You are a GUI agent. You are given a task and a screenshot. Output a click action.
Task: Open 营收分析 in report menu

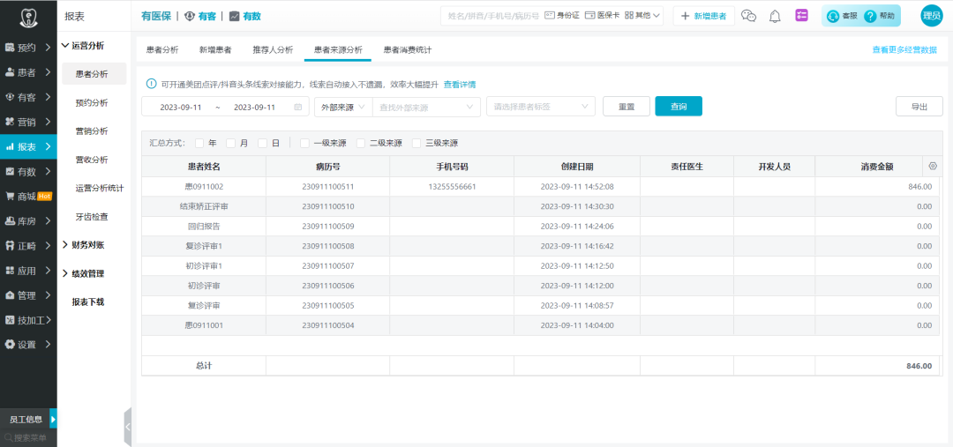coord(92,160)
